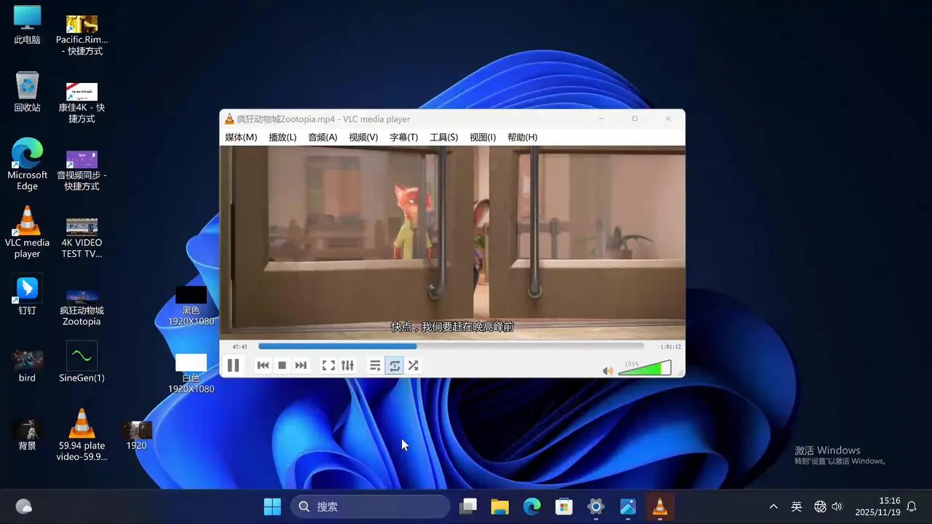Open File Explorer from taskbar

[499, 507]
